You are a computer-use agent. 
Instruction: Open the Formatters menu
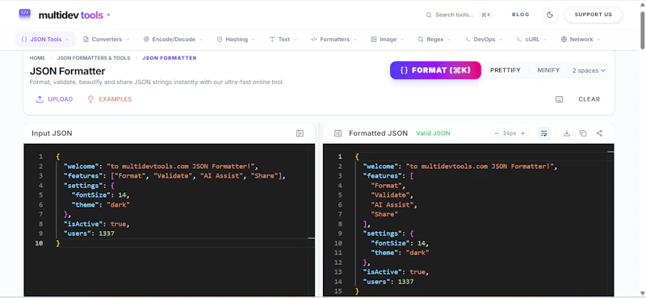pos(334,40)
